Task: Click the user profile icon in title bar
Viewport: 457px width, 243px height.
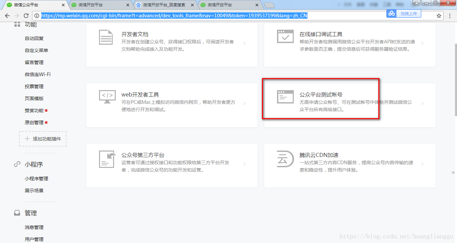Action: click(416, 3)
